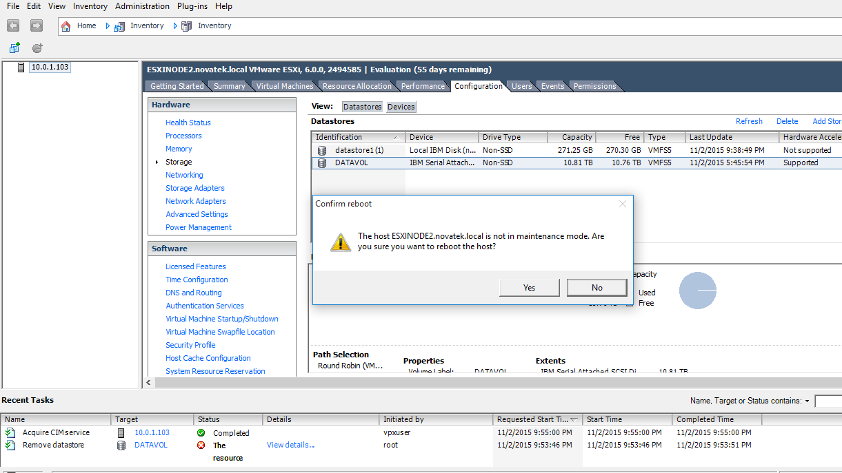Click View details link for Remove datastore
The height and width of the screenshot is (473, 842).
click(290, 445)
